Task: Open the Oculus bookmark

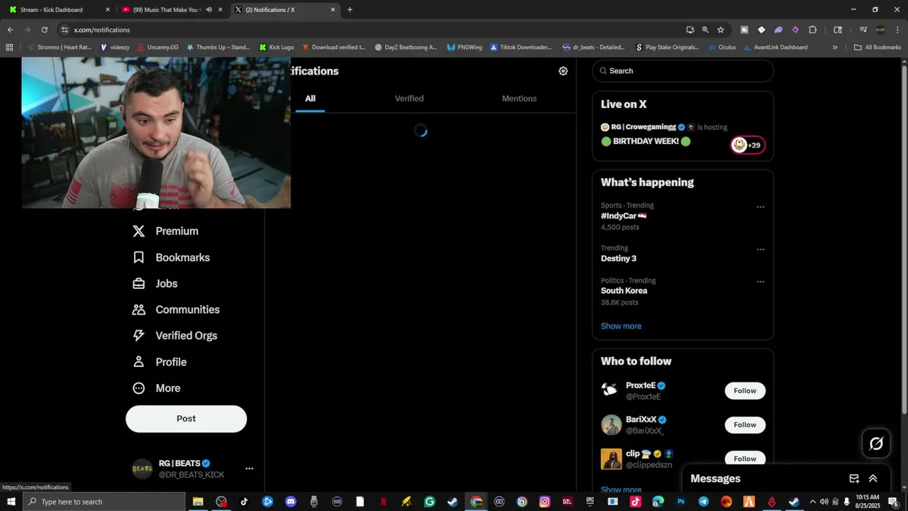Action: pos(721,48)
